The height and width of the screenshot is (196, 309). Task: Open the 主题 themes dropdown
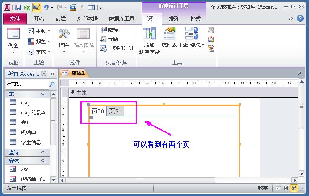click(x=39, y=31)
